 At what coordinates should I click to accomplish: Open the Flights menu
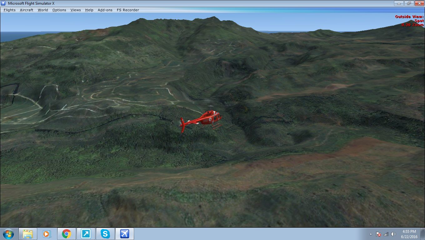[x=9, y=10]
